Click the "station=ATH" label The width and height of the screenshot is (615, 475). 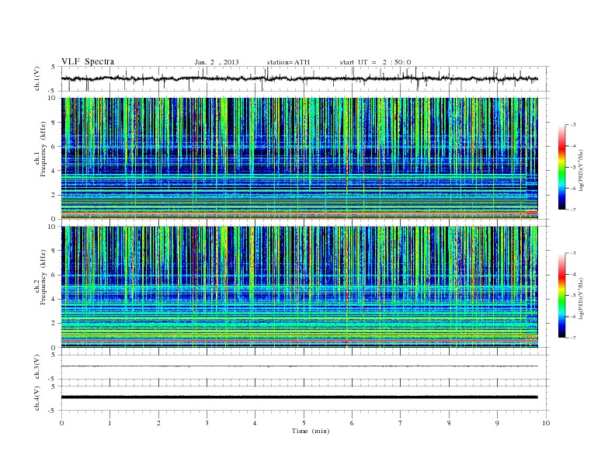288,62
